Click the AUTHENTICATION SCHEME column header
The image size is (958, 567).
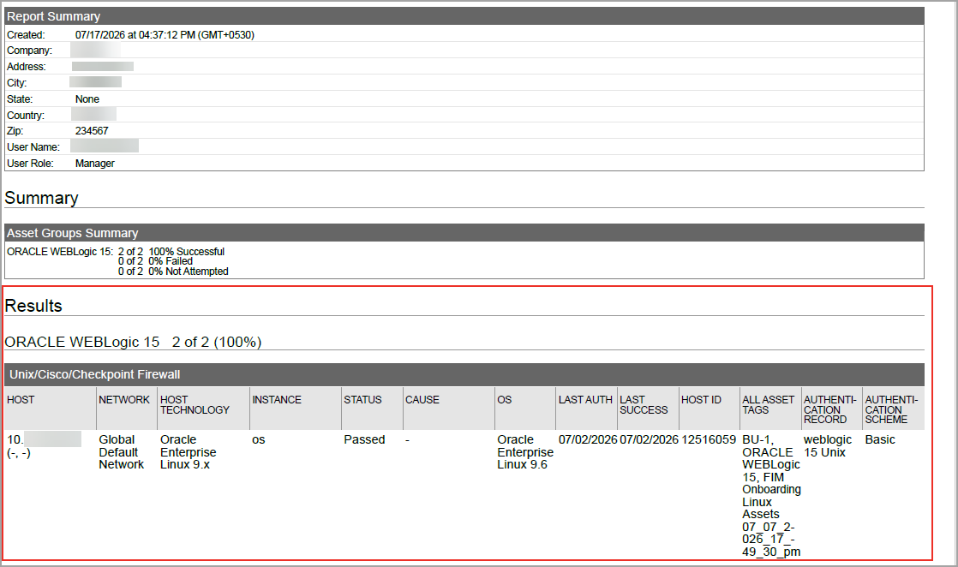[x=891, y=409]
